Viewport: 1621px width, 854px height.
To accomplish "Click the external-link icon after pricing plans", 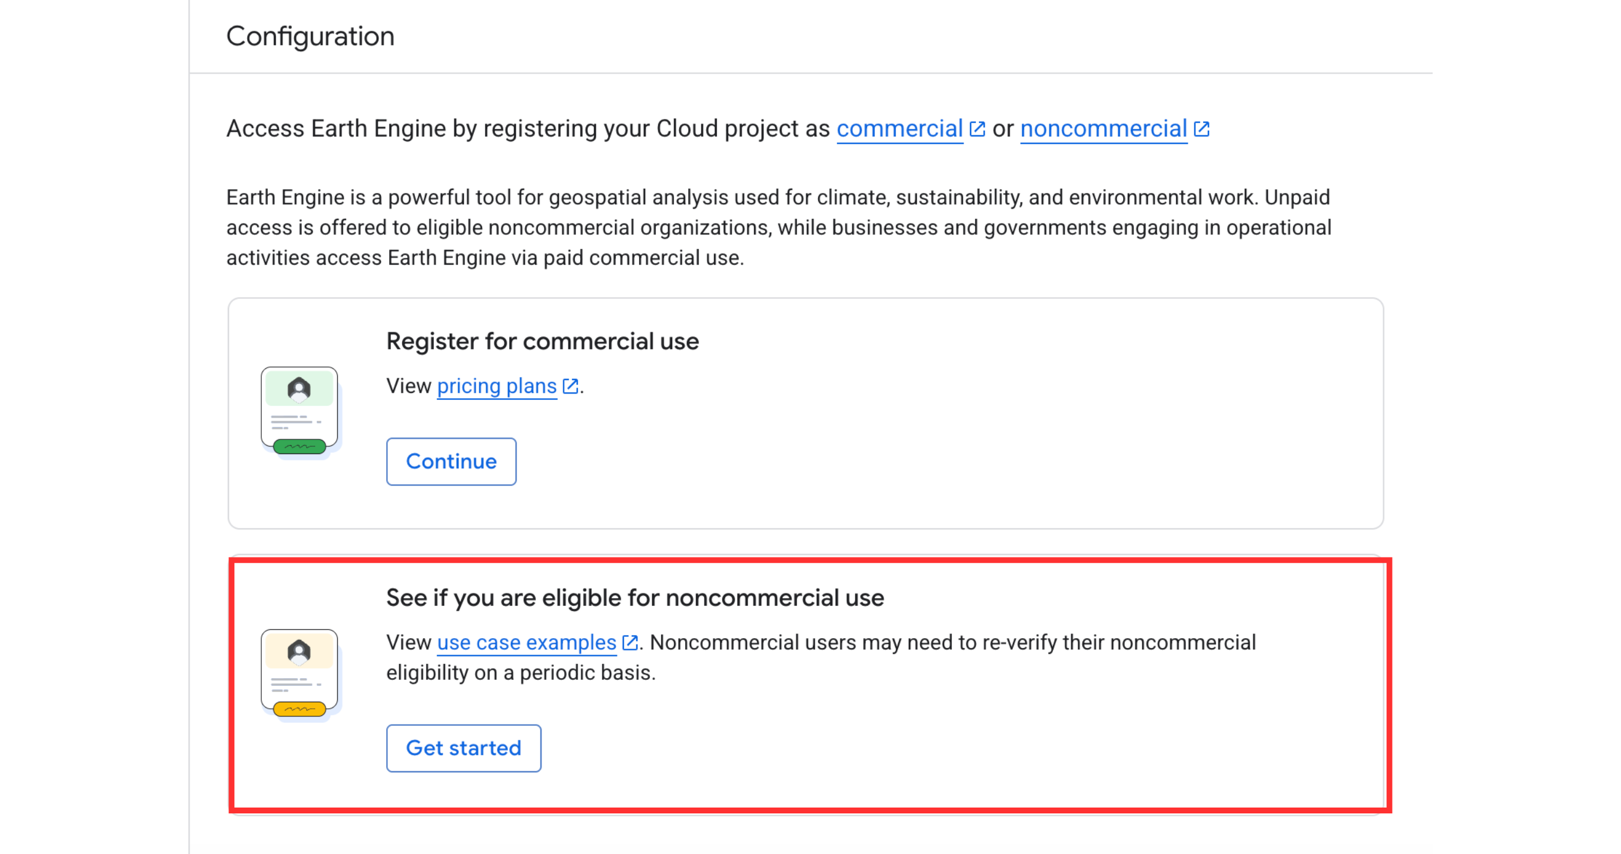I will point(570,386).
